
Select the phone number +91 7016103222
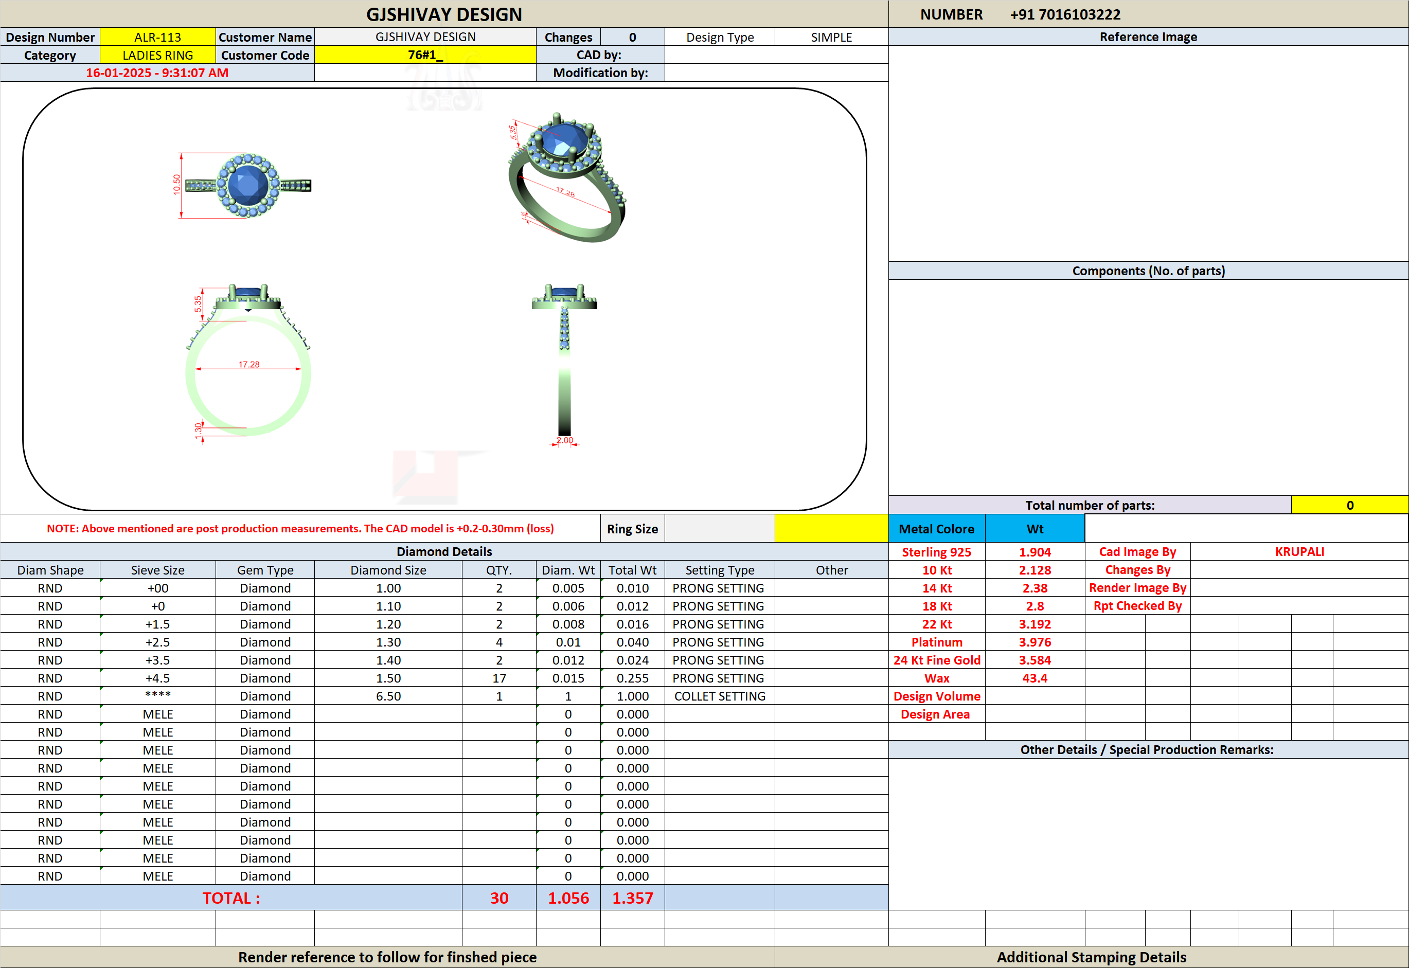pos(1065,14)
